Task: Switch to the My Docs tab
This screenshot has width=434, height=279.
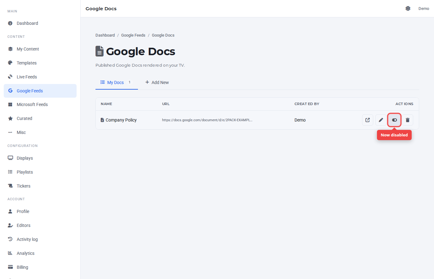Action: pyautogui.click(x=117, y=82)
